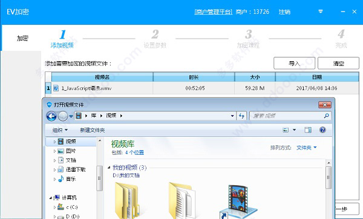The width and height of the screenshot is (363, 219).
Task: Open the 商户管理平台 link
Action: 213,11
